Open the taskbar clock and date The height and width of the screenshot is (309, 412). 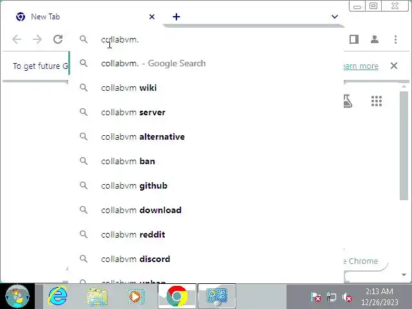tap(379, 297)
